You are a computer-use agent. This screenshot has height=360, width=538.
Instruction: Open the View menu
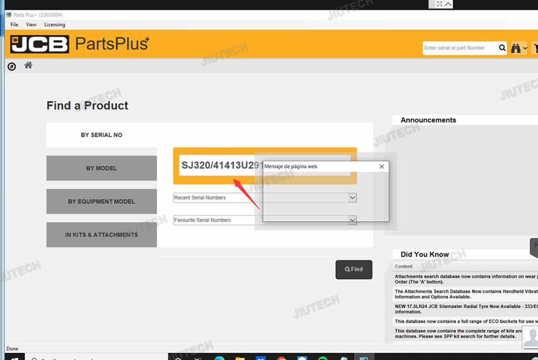click(31, 25)
